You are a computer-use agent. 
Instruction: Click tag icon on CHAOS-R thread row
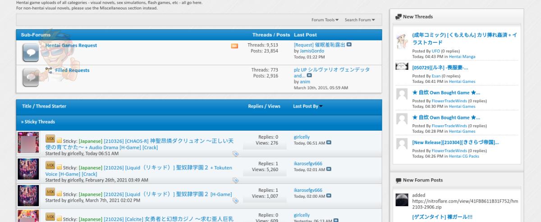point(235,154)
